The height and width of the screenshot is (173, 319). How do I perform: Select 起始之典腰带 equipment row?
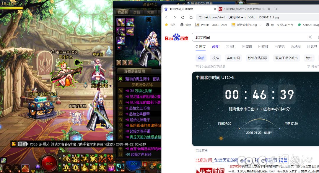coord(139,114)
